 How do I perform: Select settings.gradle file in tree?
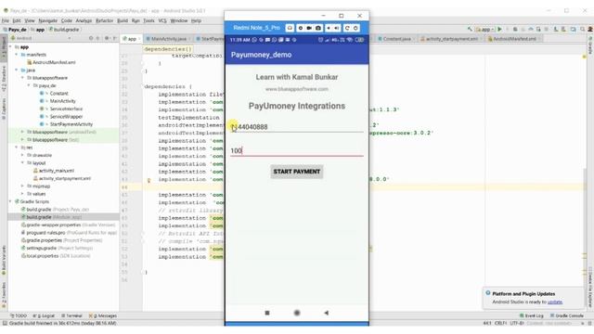[41, 248]
